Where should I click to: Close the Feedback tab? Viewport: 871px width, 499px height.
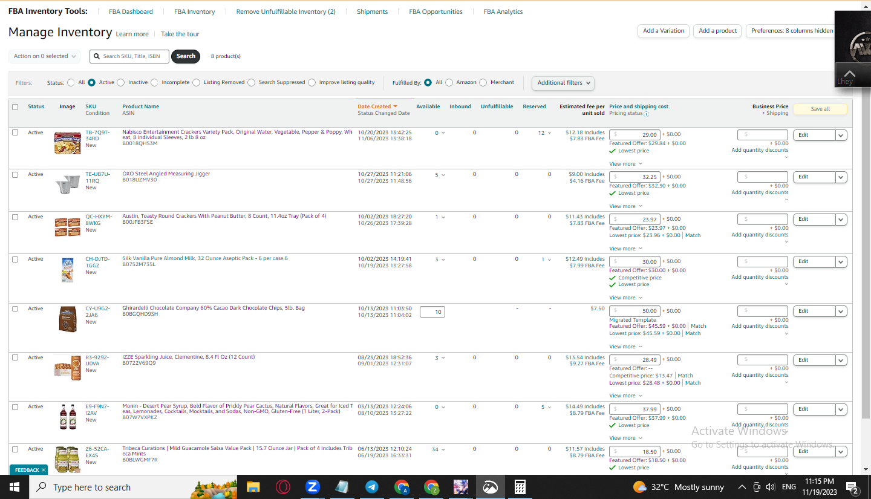point(44,470)
